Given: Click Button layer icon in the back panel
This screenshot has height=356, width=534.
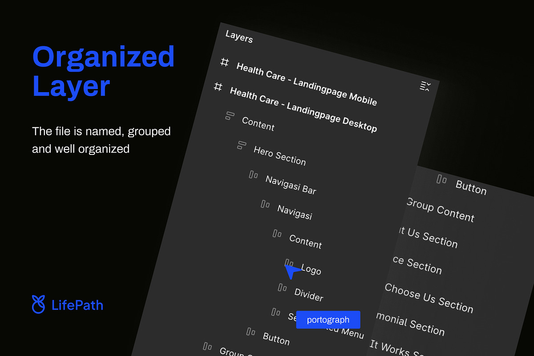Looking at the screenshot, I should click(441, 179).
